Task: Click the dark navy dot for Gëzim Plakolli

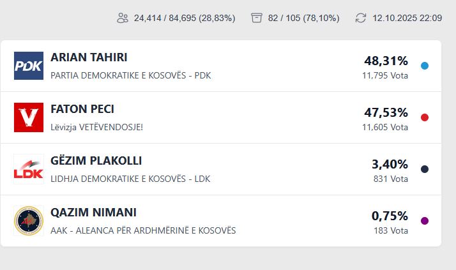Action: tap(425, 169)
